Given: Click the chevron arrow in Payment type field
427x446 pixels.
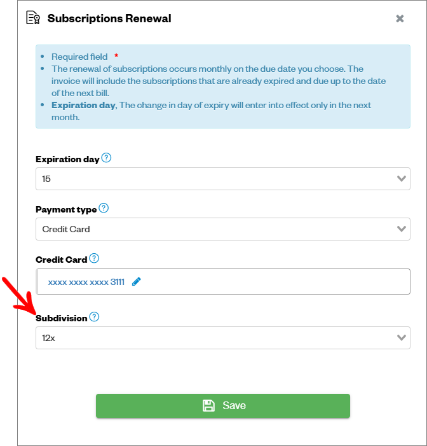Looking at the screenshot, I should (x=401, y=228).
